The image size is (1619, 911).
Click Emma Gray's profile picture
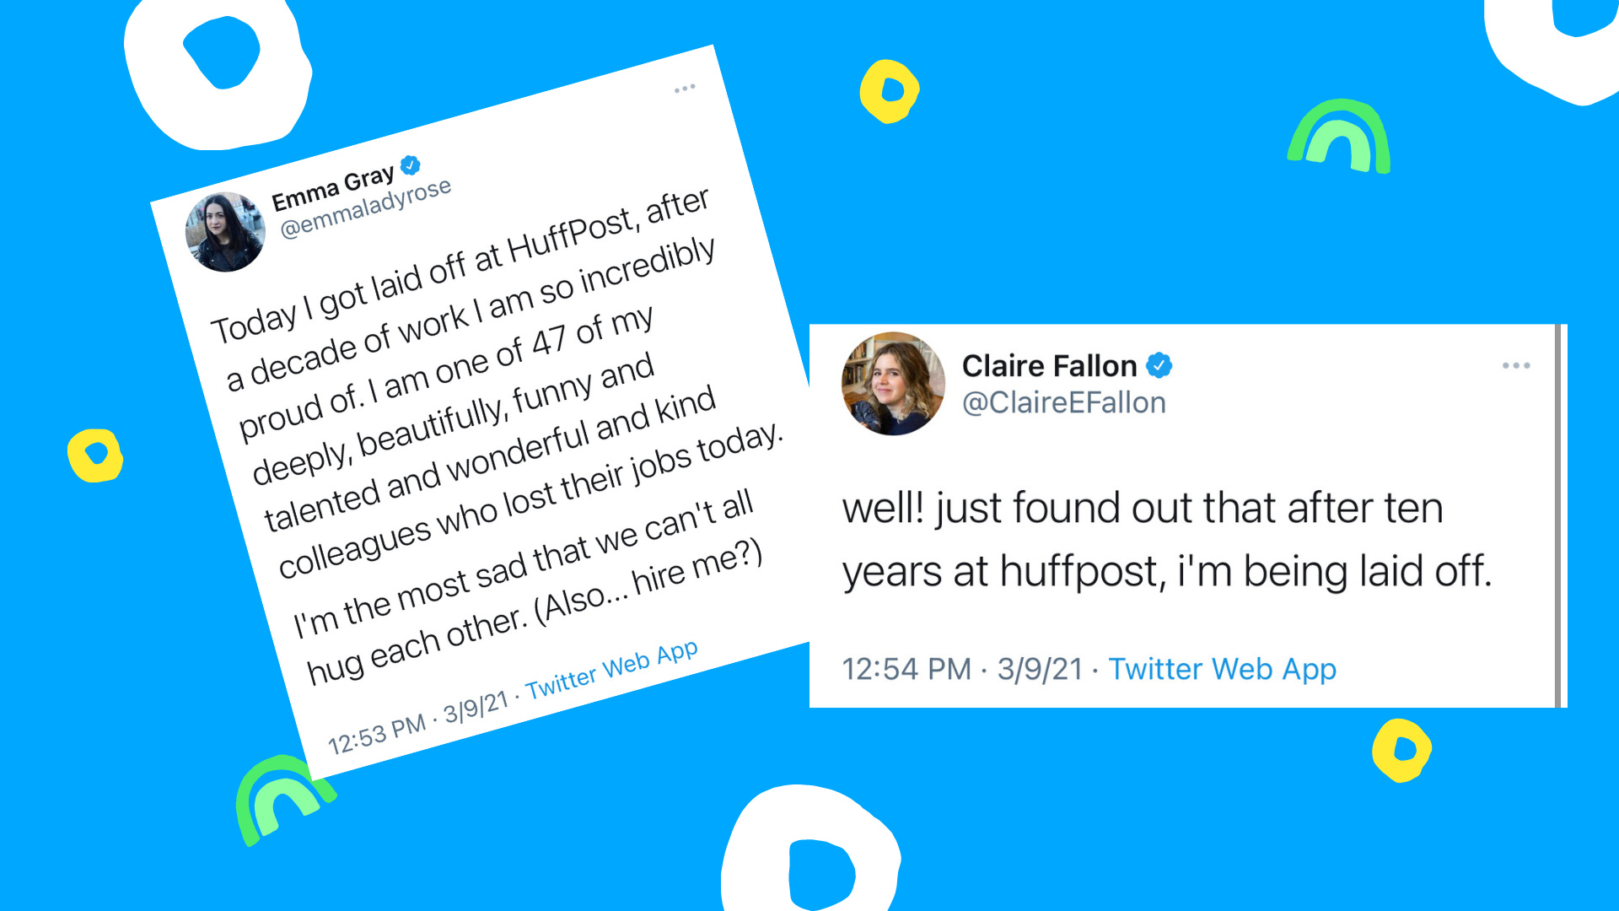pyautogui.click(x=226, y=226)
